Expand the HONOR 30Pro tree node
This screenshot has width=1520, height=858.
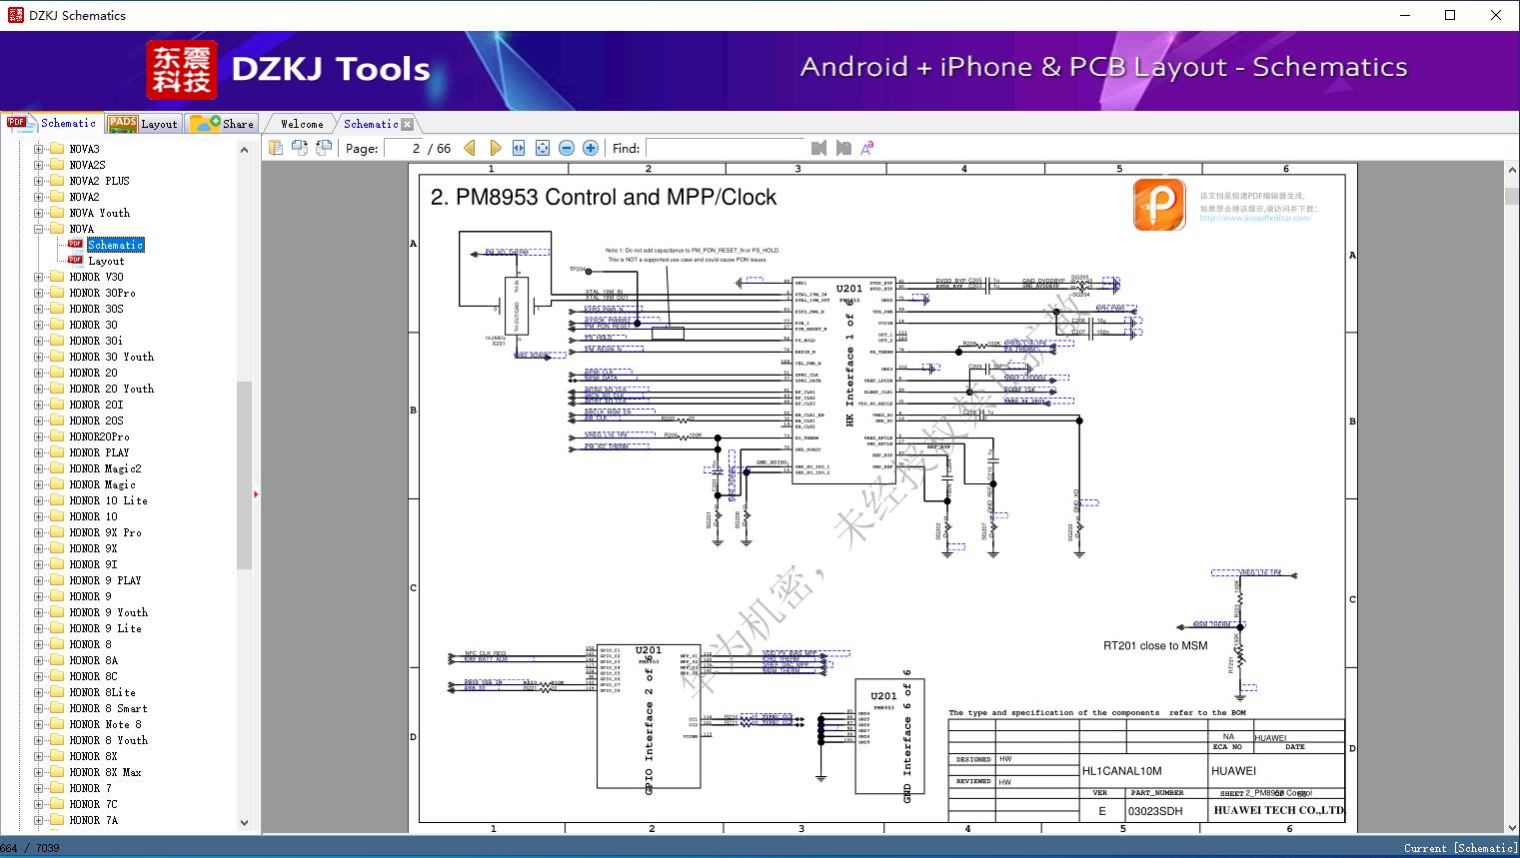[38, 293]
